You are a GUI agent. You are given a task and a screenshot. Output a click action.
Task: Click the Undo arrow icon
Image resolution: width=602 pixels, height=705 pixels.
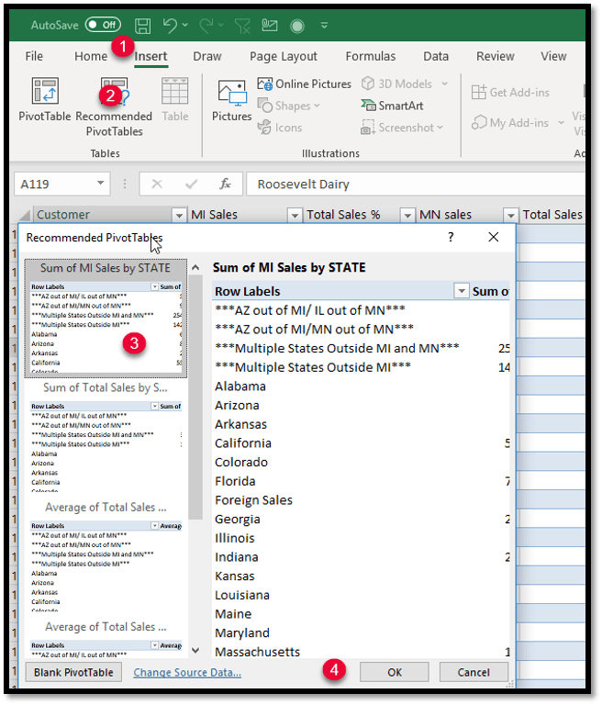pos(170,25)
